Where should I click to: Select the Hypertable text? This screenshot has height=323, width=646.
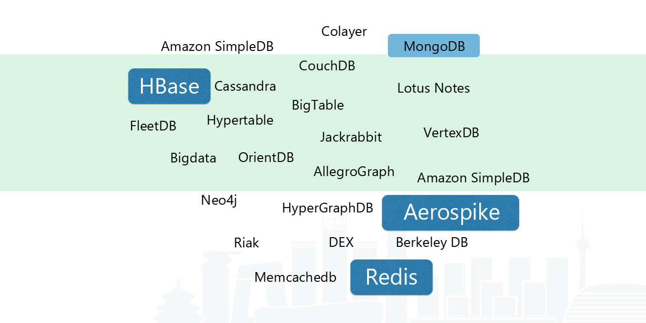[x=240, y=120]
